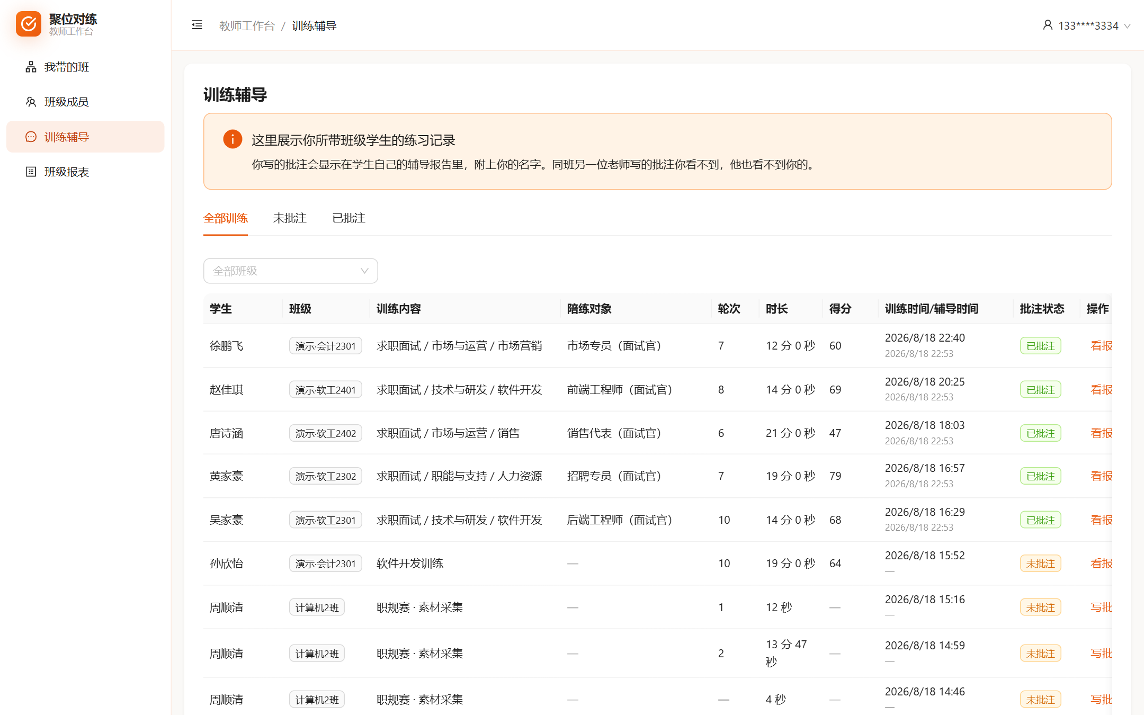Click the 班级报表 report icon

click(31, 172)
